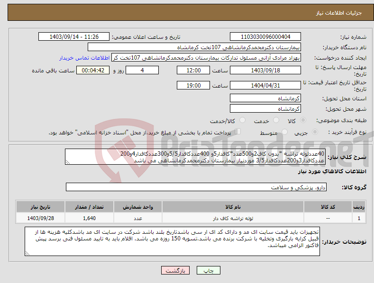Click the unit cell عدد
This screenshot has width=374, height=283.
click(138, 219)
